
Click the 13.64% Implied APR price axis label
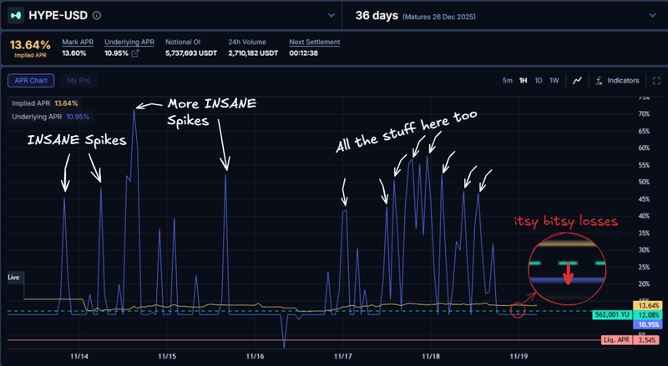[652, 306]
